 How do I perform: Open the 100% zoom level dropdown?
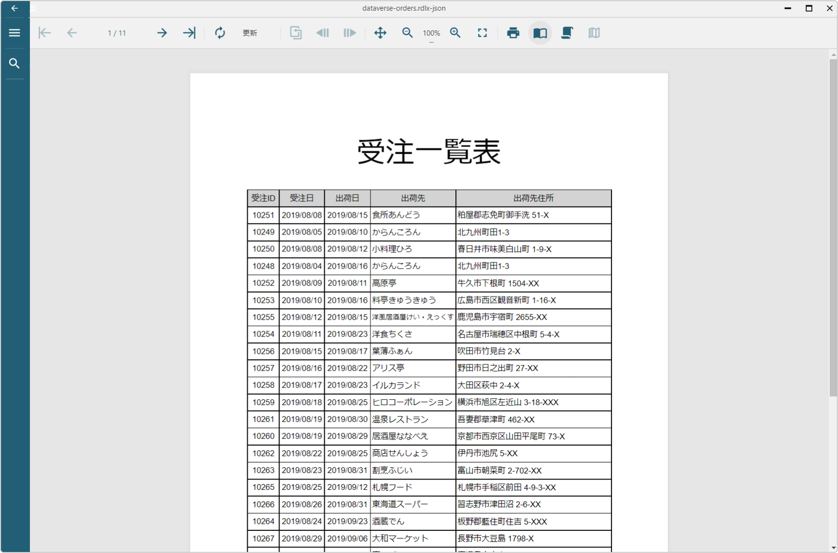point(432,34)
